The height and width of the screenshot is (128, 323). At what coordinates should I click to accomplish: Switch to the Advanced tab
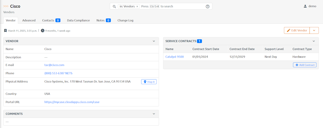[29, 20]
